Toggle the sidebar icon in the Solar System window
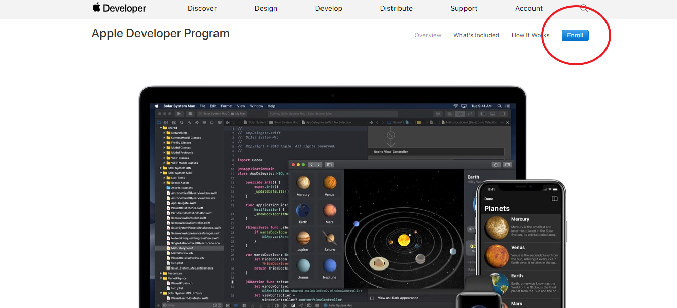 pos(329,165)
